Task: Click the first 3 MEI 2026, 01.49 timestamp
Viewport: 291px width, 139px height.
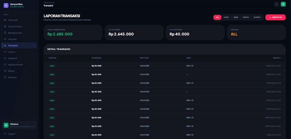Action: point(273,66)
